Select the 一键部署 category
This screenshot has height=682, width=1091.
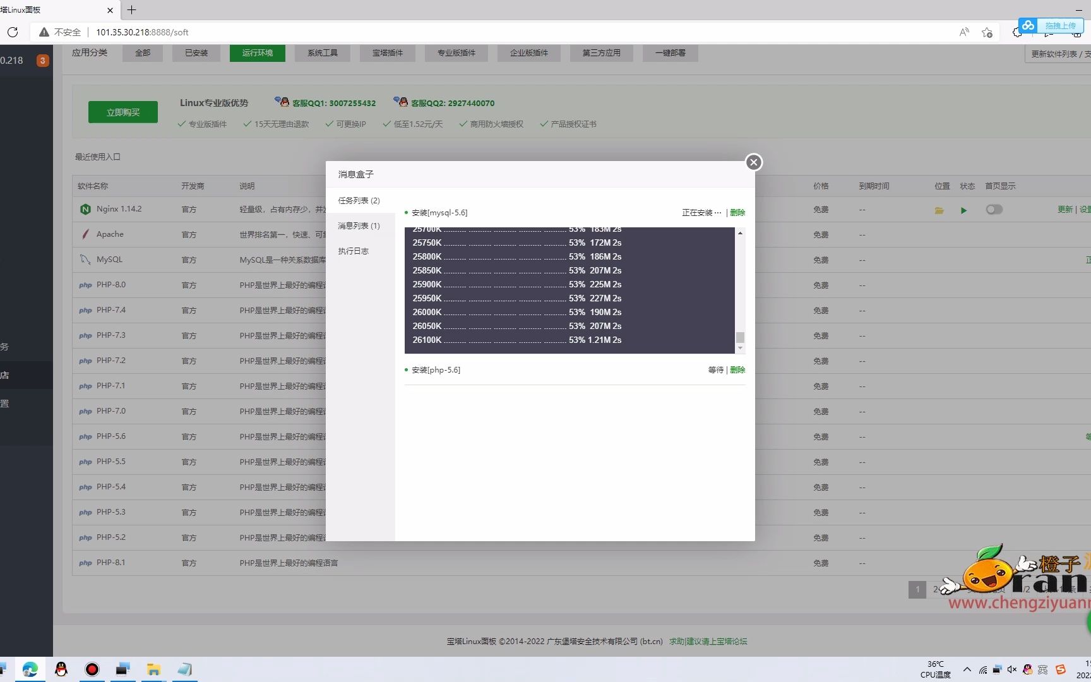click(671, 53)
